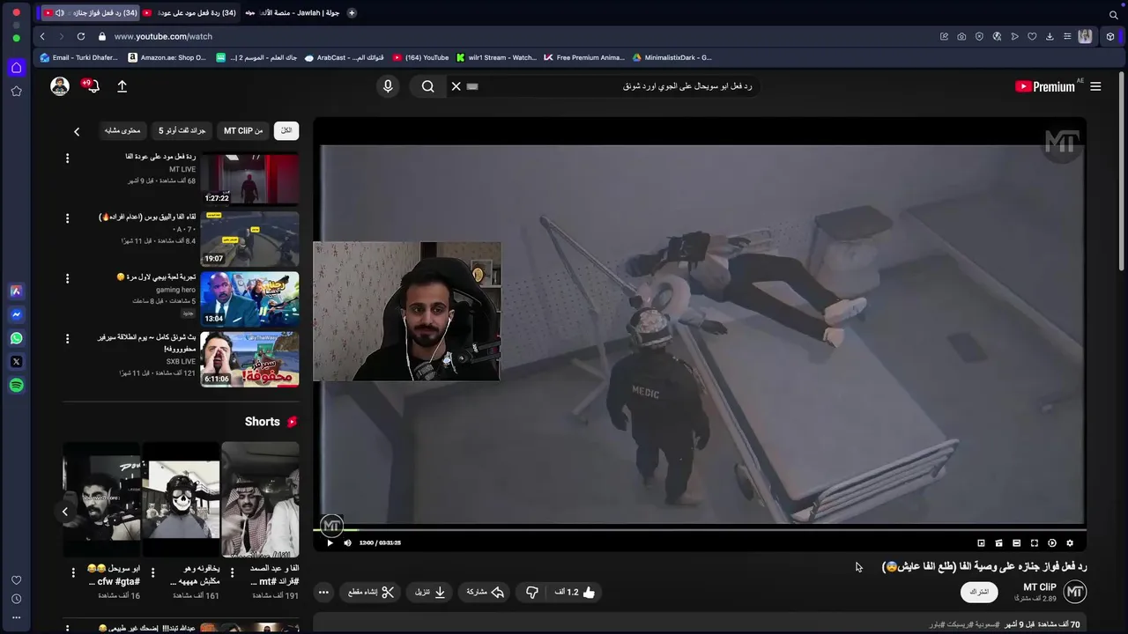
Task: Take a snapshot with address bar camera icon
Action: 961,36
